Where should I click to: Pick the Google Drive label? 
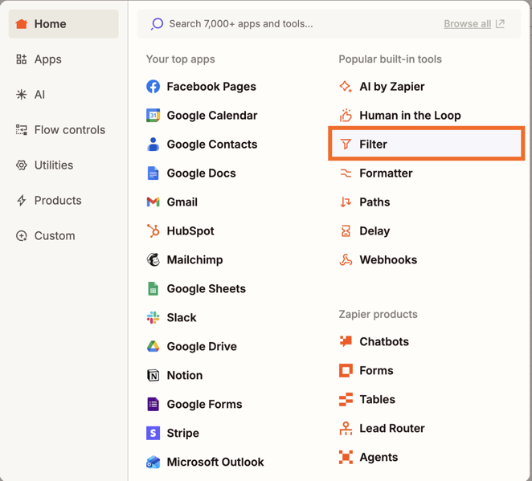[x=202, y=346]
